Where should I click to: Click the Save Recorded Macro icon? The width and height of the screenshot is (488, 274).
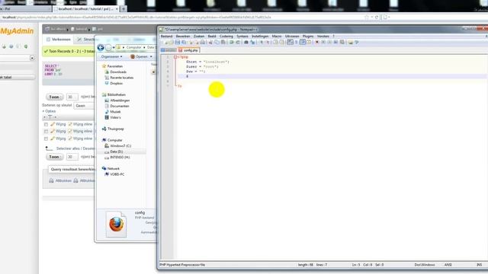coord(342,42)
